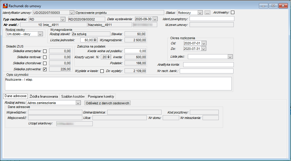Click the Odśwież z danych osobowych button

pos(107,103)
